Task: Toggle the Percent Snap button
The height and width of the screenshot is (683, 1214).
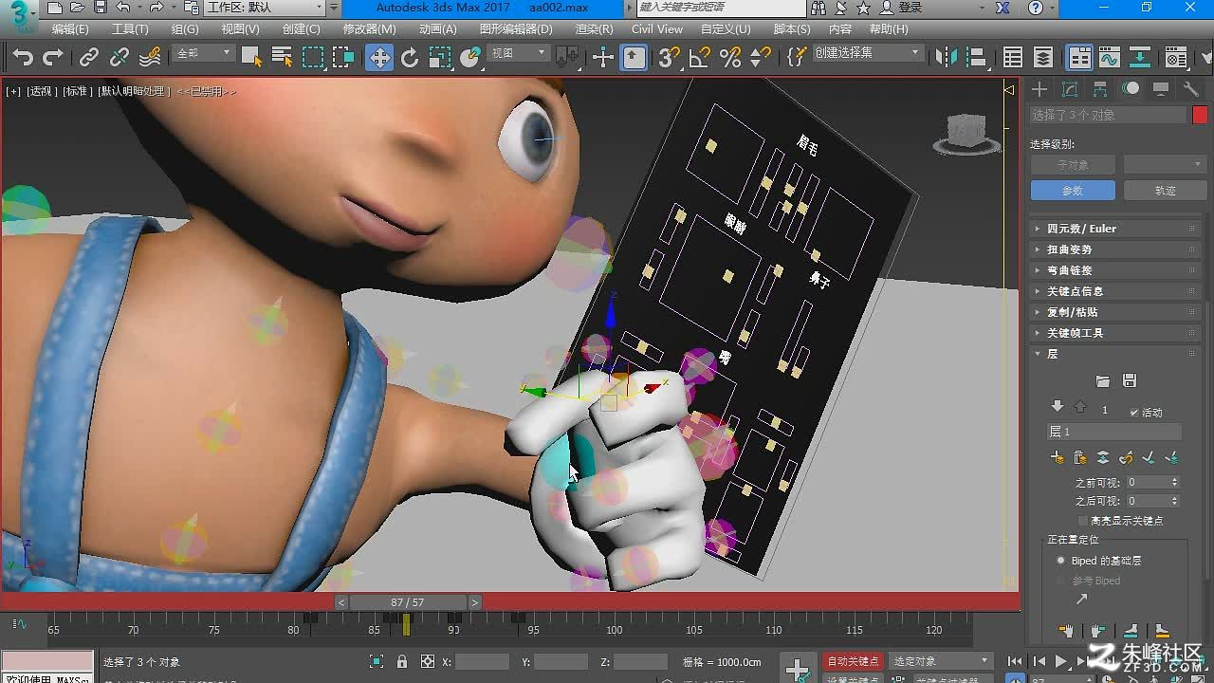Action: pos(730,58)
